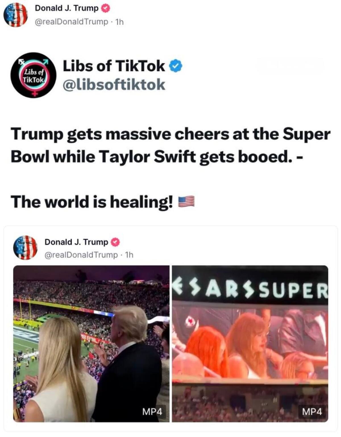Click the 1h timestamp at the top of the post
This screenshot has width=341, height=437.
pos(119,22)
